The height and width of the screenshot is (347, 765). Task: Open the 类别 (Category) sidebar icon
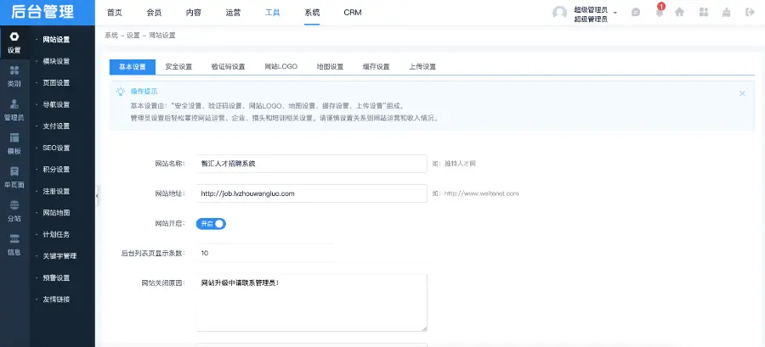coord(14,76)
